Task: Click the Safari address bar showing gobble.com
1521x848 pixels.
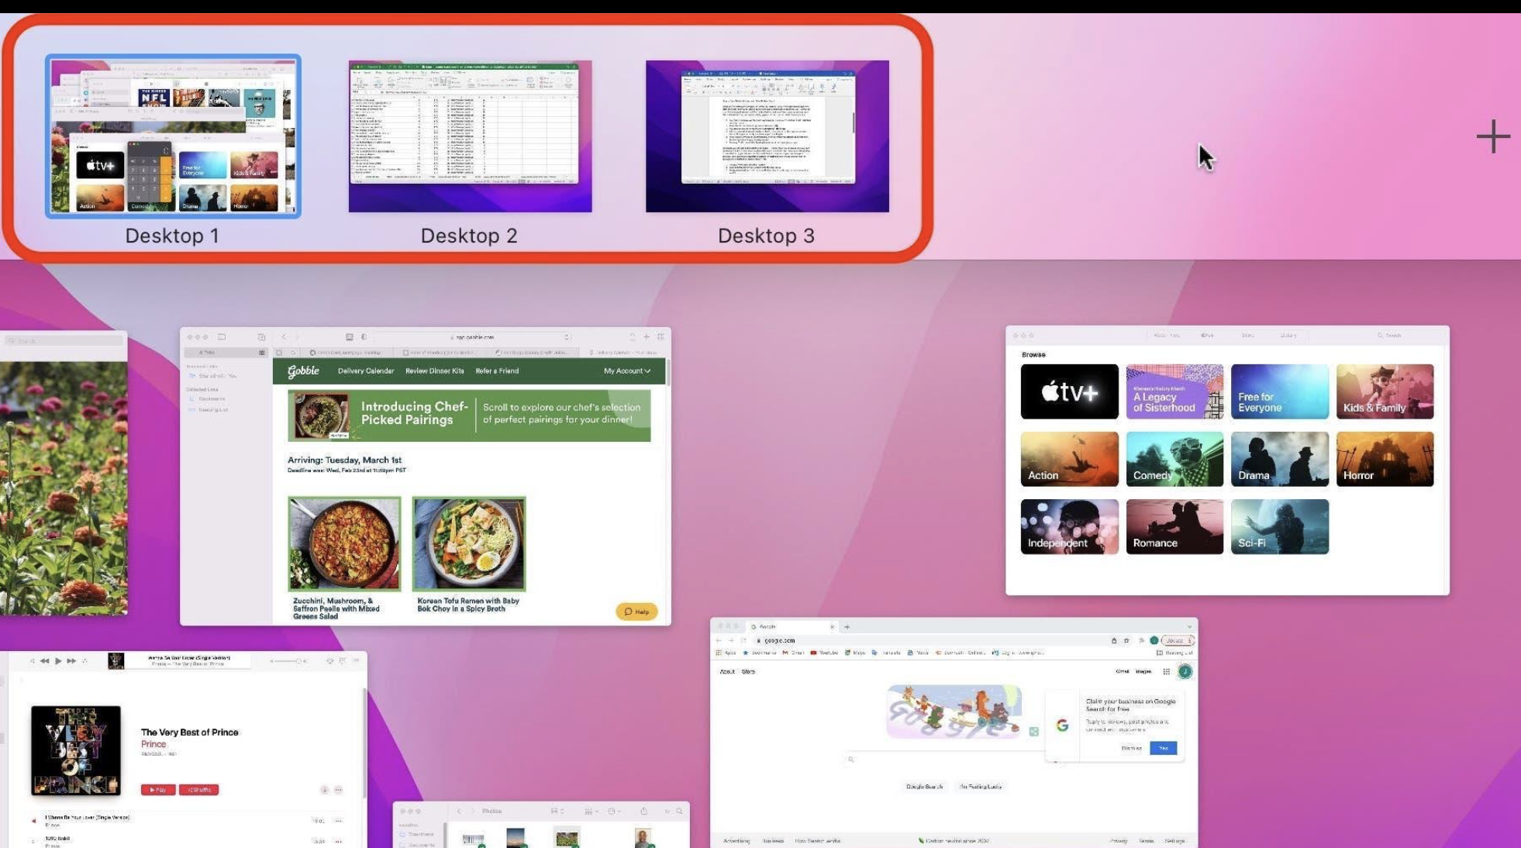Action: pyautogui.click(x=474, y=337)
